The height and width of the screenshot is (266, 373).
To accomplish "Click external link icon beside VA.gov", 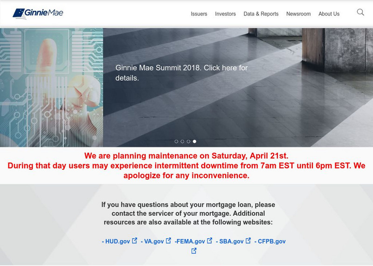I will point(168,240).
